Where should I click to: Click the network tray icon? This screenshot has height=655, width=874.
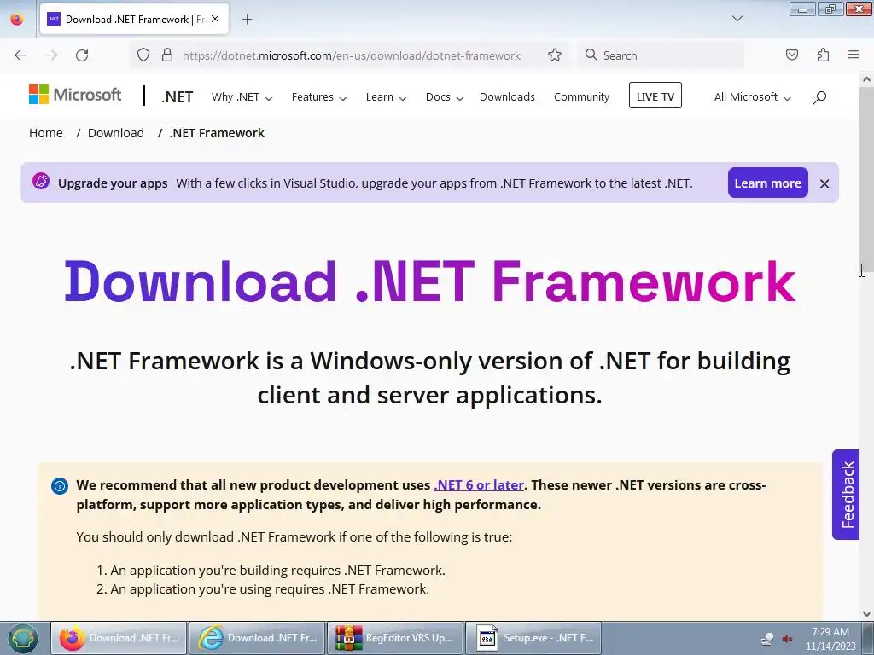pos(767,639)
